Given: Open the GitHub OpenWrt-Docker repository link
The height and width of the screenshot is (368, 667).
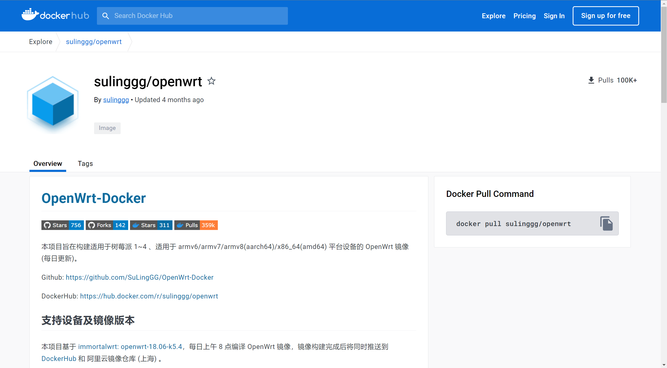Looking at the screenshot, I should coord(140,277).
